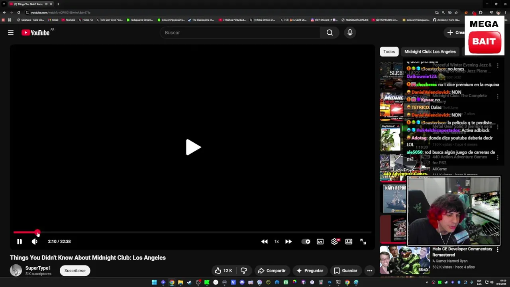
Task: Open the terminal from the taskbar
Action: pyautogui.click(x=338, y=282)
